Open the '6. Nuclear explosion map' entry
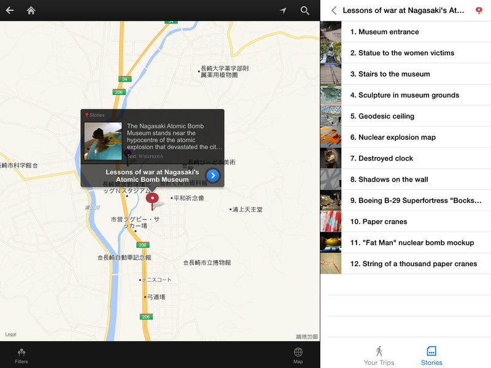This screenshot has height=368, width=491. point(406,137)
